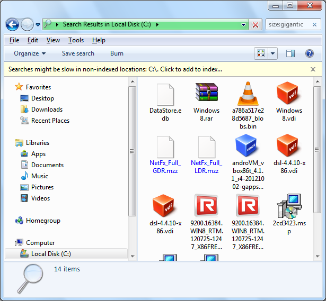Click the Help question mark icon
Image resolution: width=326 pixels, height=301 pixels.
pyautogui.click(x=310, y=53)
